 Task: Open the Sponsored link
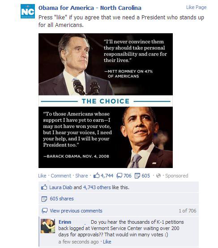click(177, 176)
